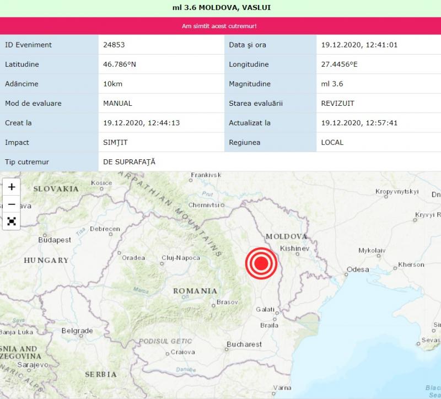Zoom in on the map

coord(12,186)
